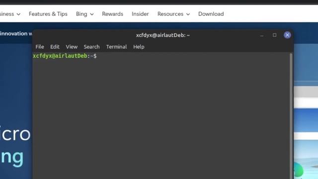This screenshot has width=318, height=179.
Task: Open the Insider link in browser
Action: [x=140, y=14]
